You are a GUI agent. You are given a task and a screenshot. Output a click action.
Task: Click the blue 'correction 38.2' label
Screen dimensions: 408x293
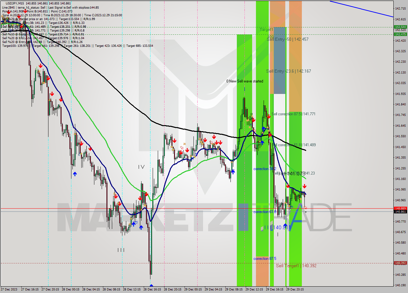[x=265, y=169]
